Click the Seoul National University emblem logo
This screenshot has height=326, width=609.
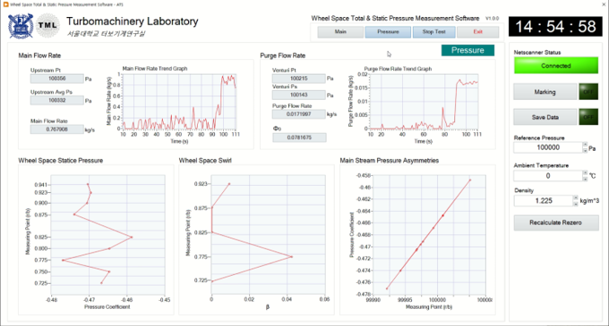(21, 26)
